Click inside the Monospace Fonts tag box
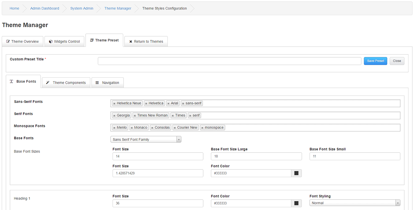Viewport: 414px width, 210px height. tap(256, 128)
